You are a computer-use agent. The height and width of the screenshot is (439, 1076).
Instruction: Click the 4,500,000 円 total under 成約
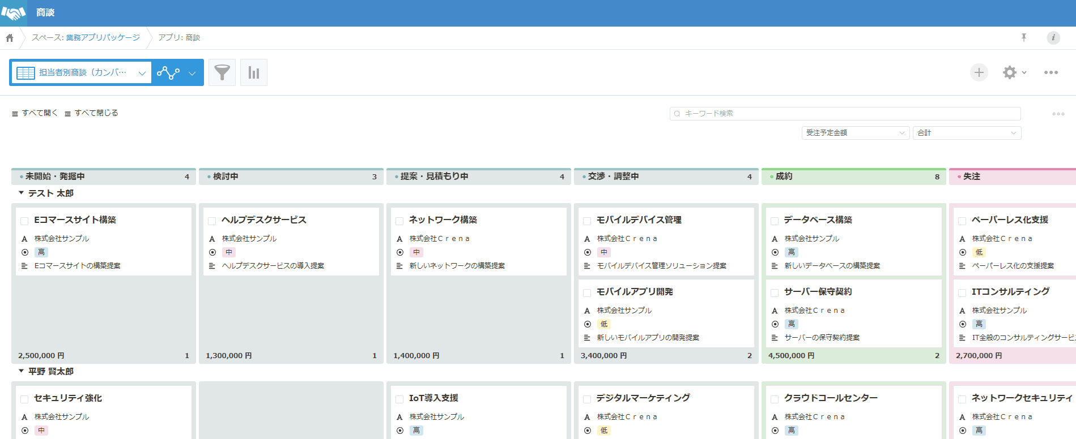[x=792, y=356]
